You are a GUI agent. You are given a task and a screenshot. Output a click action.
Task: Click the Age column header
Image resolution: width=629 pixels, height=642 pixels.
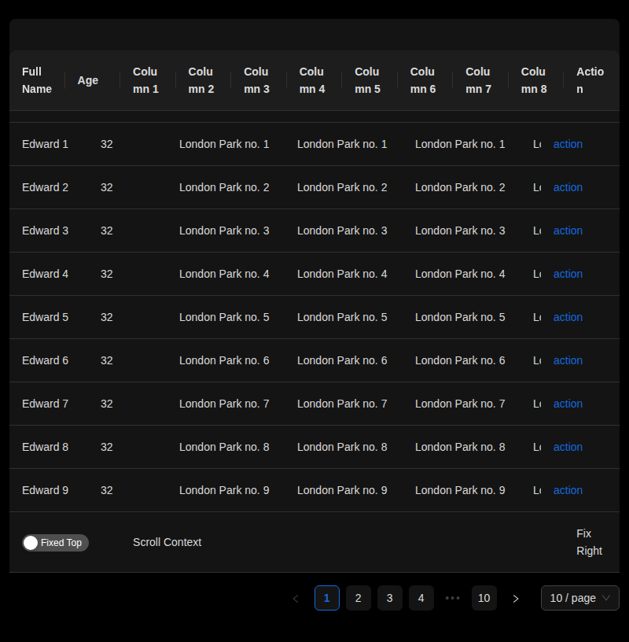click(88, 80)
